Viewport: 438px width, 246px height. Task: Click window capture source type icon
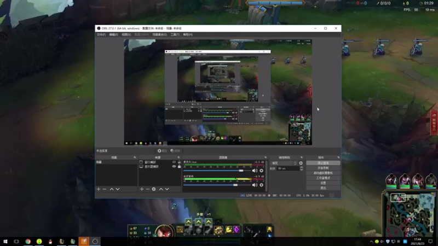tap(141, 162)
